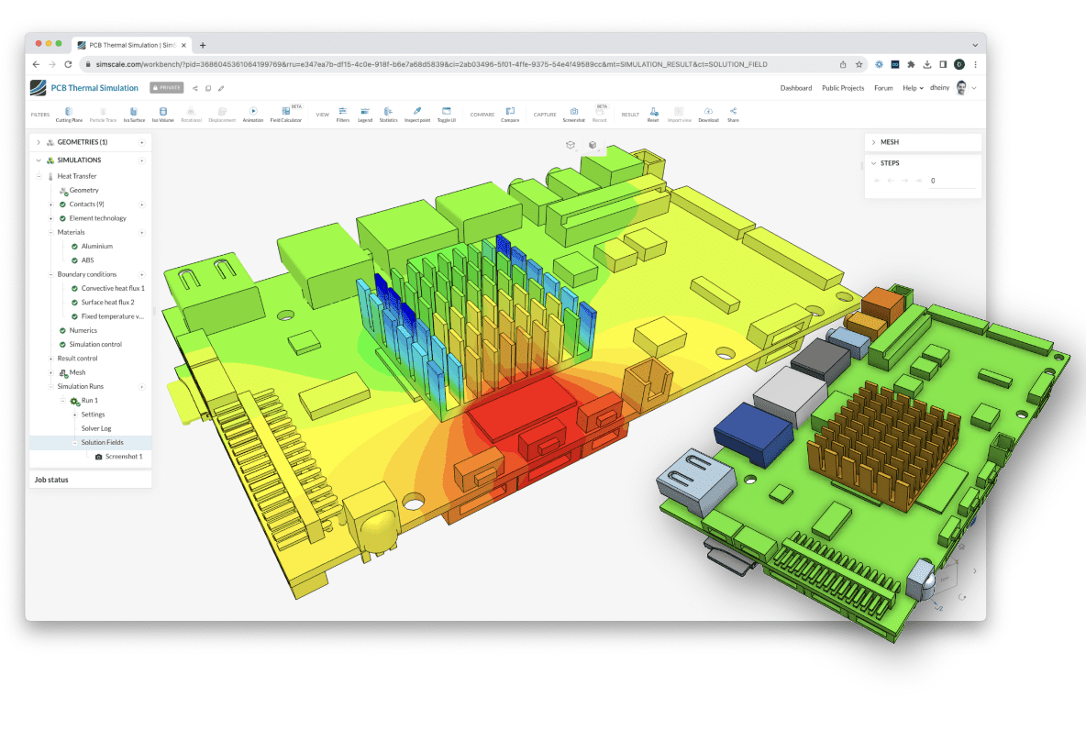
Task: Click the share icon next to PRIVATE badge
Action: [x=195, y=88]
